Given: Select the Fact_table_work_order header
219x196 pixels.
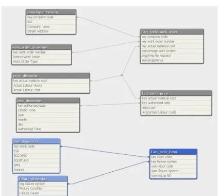Looking at the screenshot, I should point(172,32).
